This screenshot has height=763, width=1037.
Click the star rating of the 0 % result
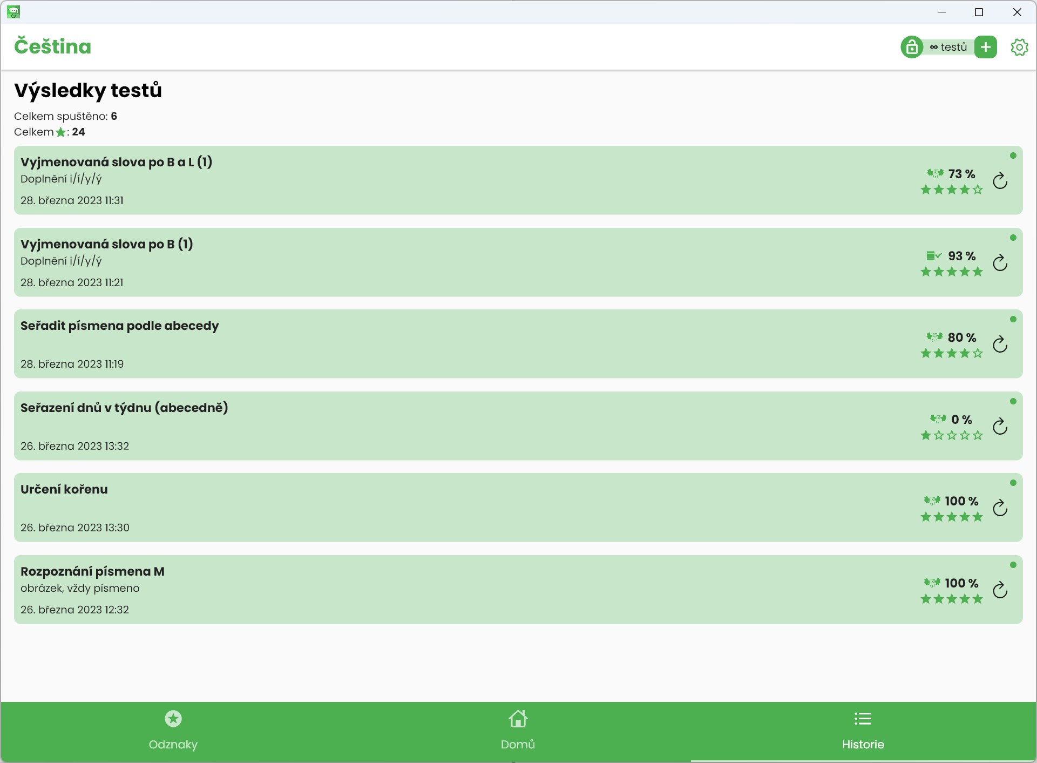tap(951, 436)
